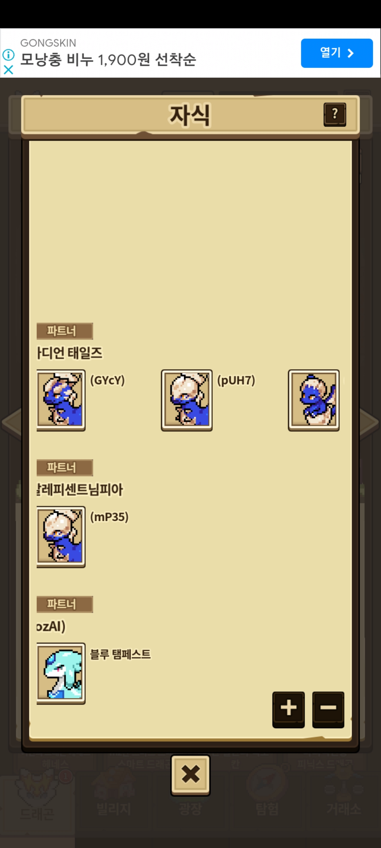Click the first 파트너 label above 태일즈
This screenshot has width=381, height=848.
[65, 331]
